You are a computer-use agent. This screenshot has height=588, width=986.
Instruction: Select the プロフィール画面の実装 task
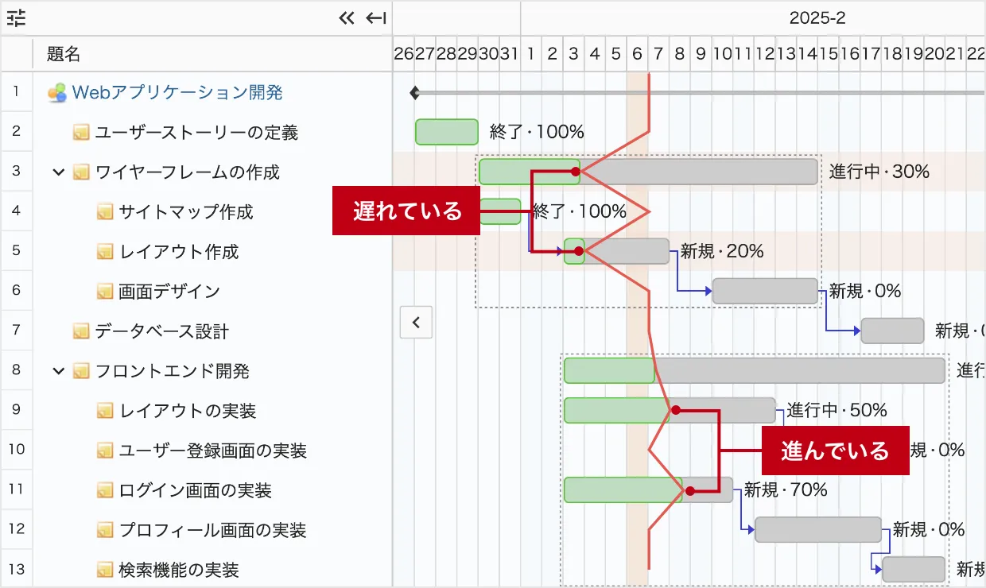(x=212, y=530)
